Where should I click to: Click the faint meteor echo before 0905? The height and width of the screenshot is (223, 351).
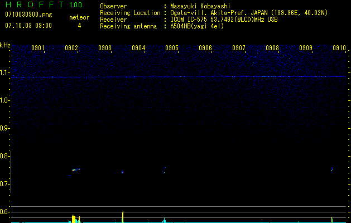164,170
